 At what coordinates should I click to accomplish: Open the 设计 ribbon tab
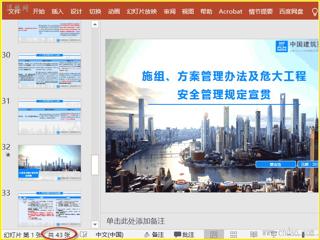[x=76, y=12]
